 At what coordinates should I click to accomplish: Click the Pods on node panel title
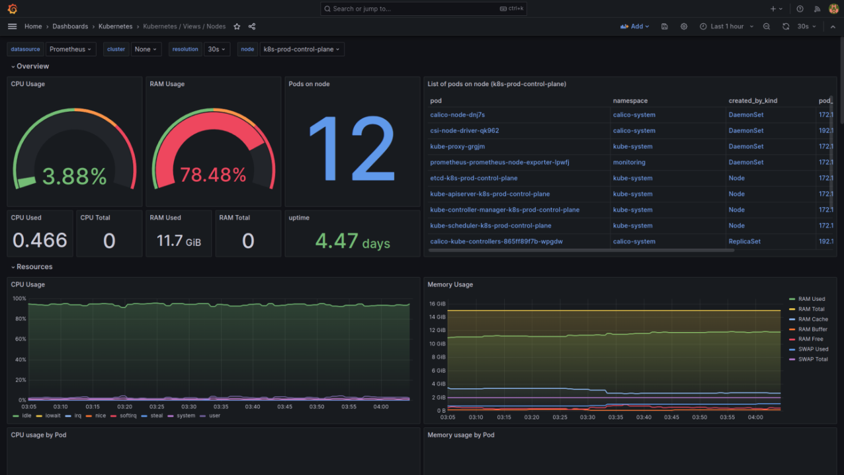pyautogui.click(x=309, y=84)
